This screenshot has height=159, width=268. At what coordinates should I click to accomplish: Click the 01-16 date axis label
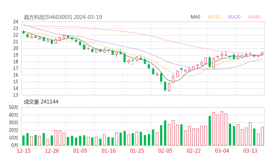[109, 151]
